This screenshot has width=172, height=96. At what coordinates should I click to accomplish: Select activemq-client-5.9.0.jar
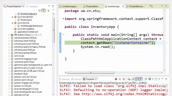[25, 41]
